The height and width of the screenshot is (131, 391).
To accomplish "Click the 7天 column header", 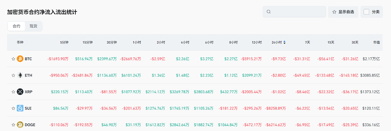I will tap(307, 43).
